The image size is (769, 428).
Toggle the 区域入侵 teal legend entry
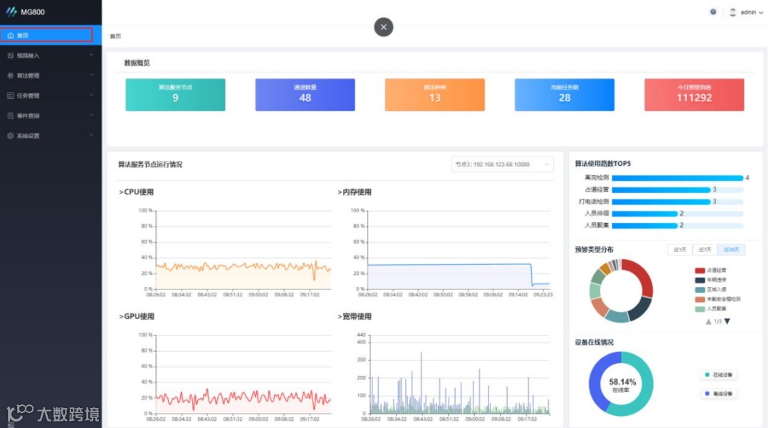[711, 289]
